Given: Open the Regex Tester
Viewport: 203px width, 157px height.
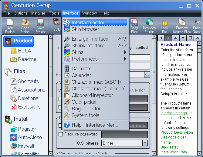Looking at the screenshot, I should pyautogui.click(x=95, y=109).
